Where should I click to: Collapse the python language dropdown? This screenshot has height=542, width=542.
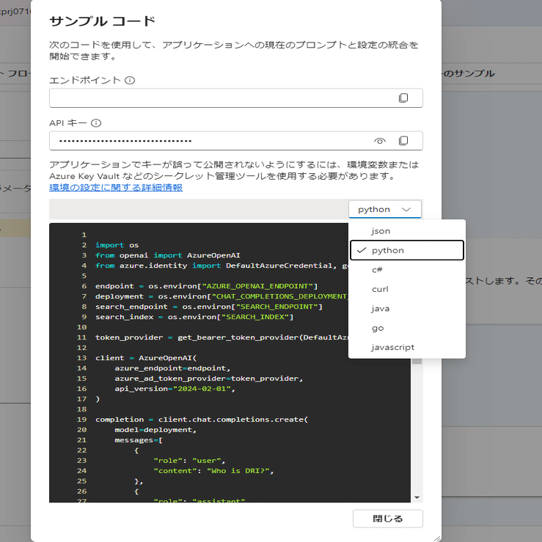(x=385, y=209)
